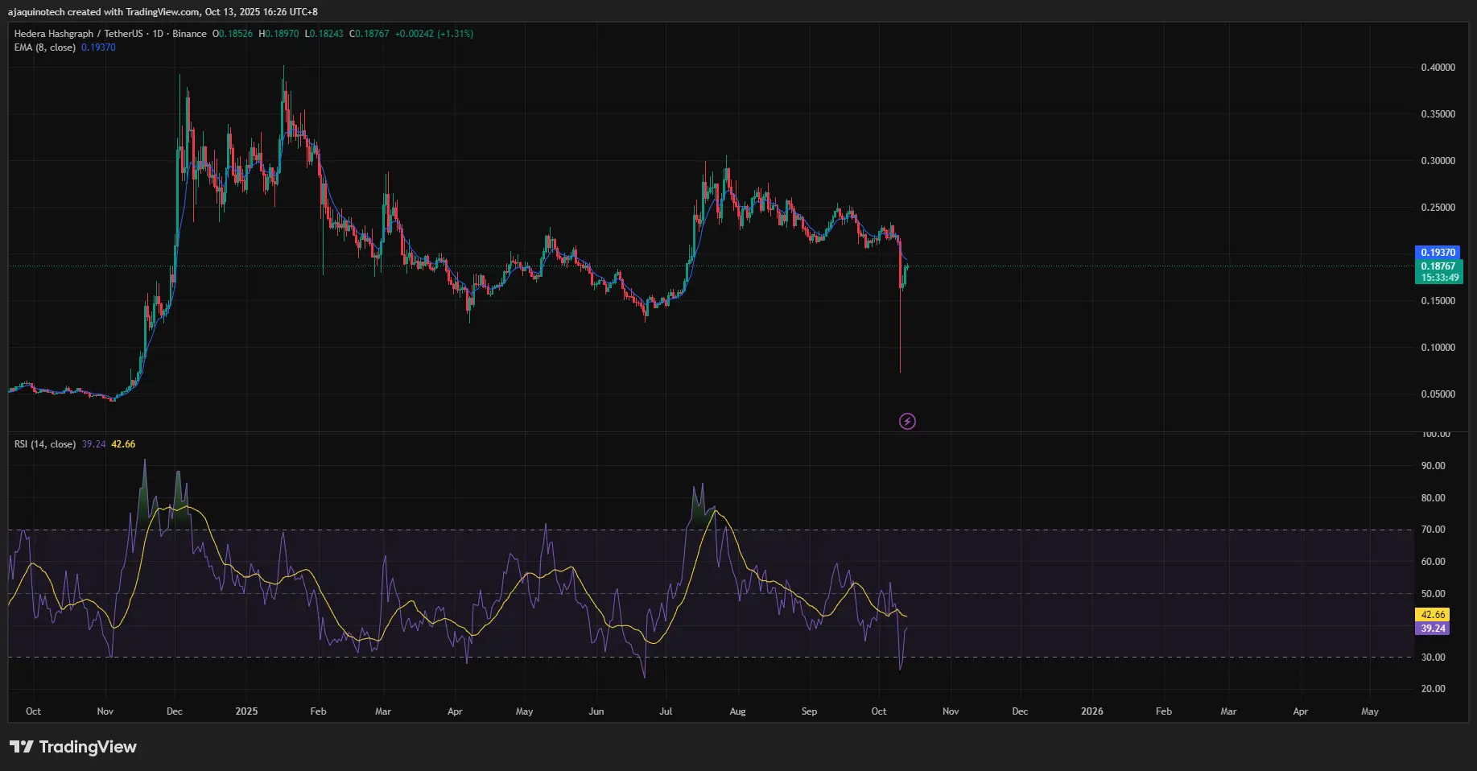
Task: Toggle the yellow RSI moving average line 42.66
Action: [x=122, y=443]
